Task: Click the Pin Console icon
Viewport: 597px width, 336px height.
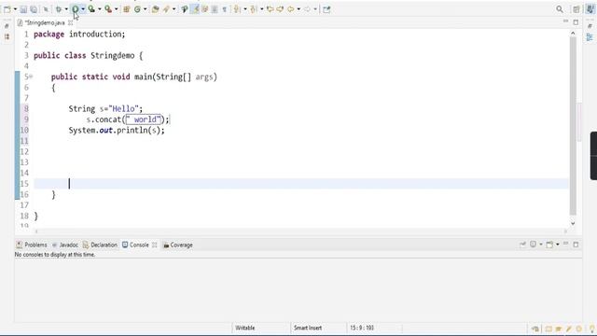Action: pos(522,245)
